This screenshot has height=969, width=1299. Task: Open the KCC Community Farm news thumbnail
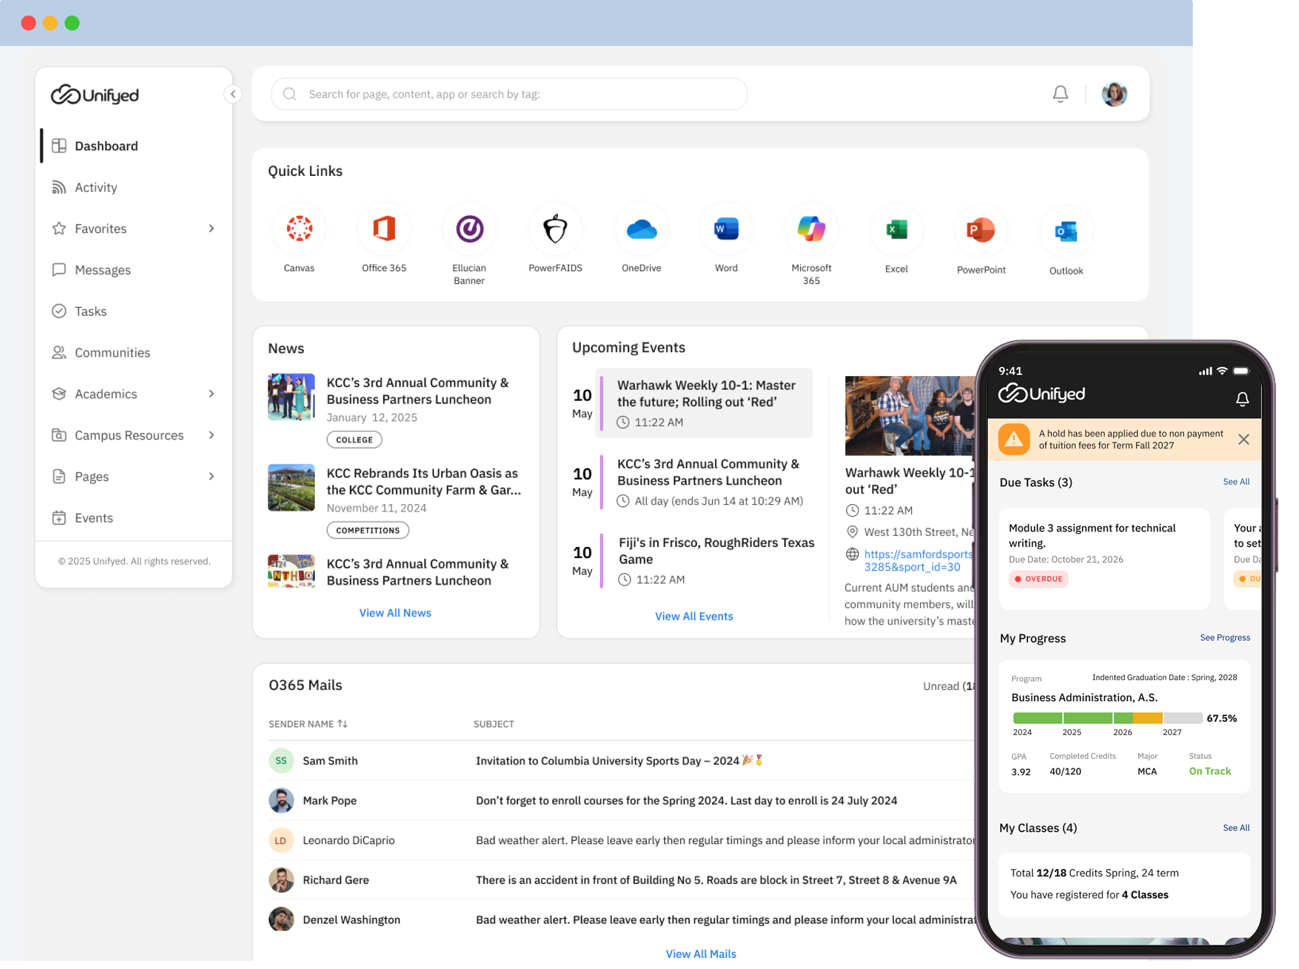click(291, 489)
